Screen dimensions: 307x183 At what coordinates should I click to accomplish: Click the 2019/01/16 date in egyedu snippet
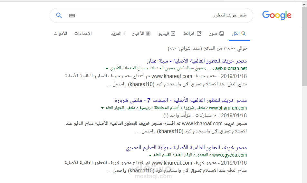tap(234, 163)
